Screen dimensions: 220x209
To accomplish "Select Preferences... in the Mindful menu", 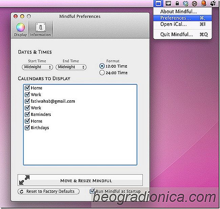I will [x=182, y=18].
